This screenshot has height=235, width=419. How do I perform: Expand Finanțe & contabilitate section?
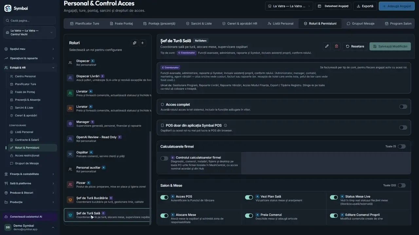click(x=30, y=174)
